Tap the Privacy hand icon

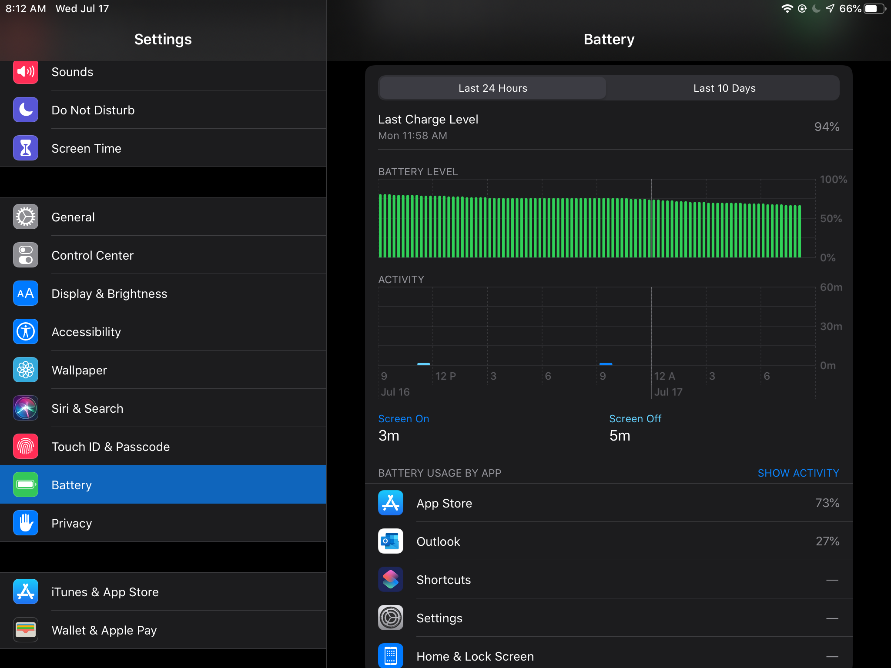tap(26, 523)
